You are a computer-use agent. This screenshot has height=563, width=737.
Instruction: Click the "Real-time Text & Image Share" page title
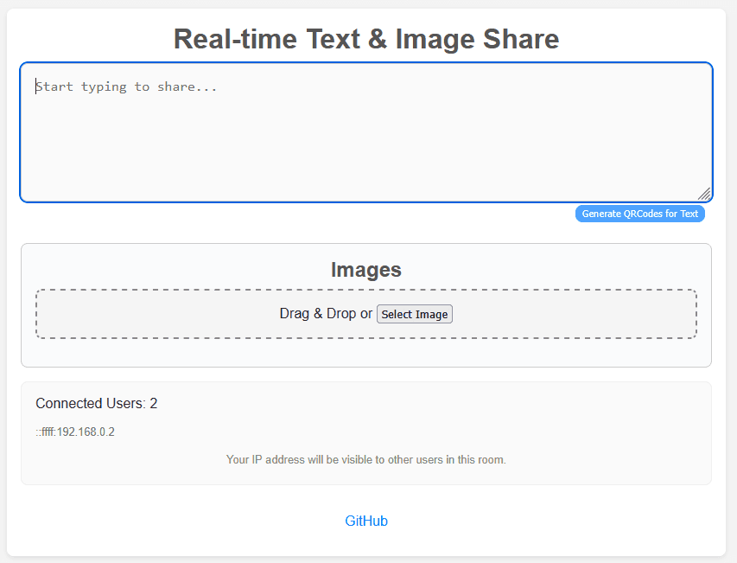pos(366,39)
